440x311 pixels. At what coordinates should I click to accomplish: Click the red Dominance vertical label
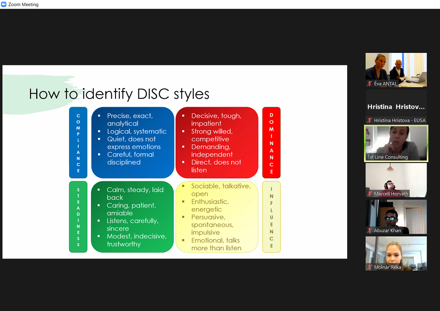pyautogui.click(x=271, y=143)
